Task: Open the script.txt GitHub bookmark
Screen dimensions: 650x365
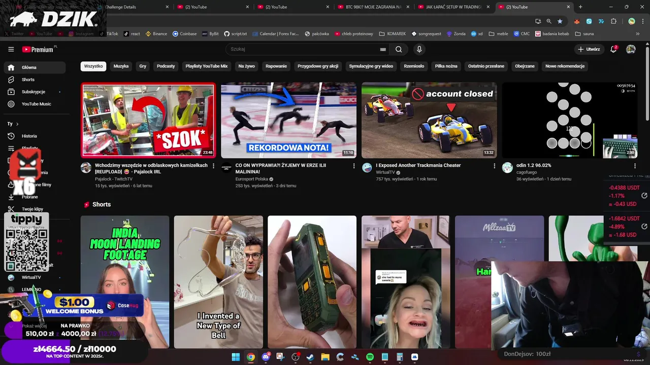Action: click(x=236, y=34)
